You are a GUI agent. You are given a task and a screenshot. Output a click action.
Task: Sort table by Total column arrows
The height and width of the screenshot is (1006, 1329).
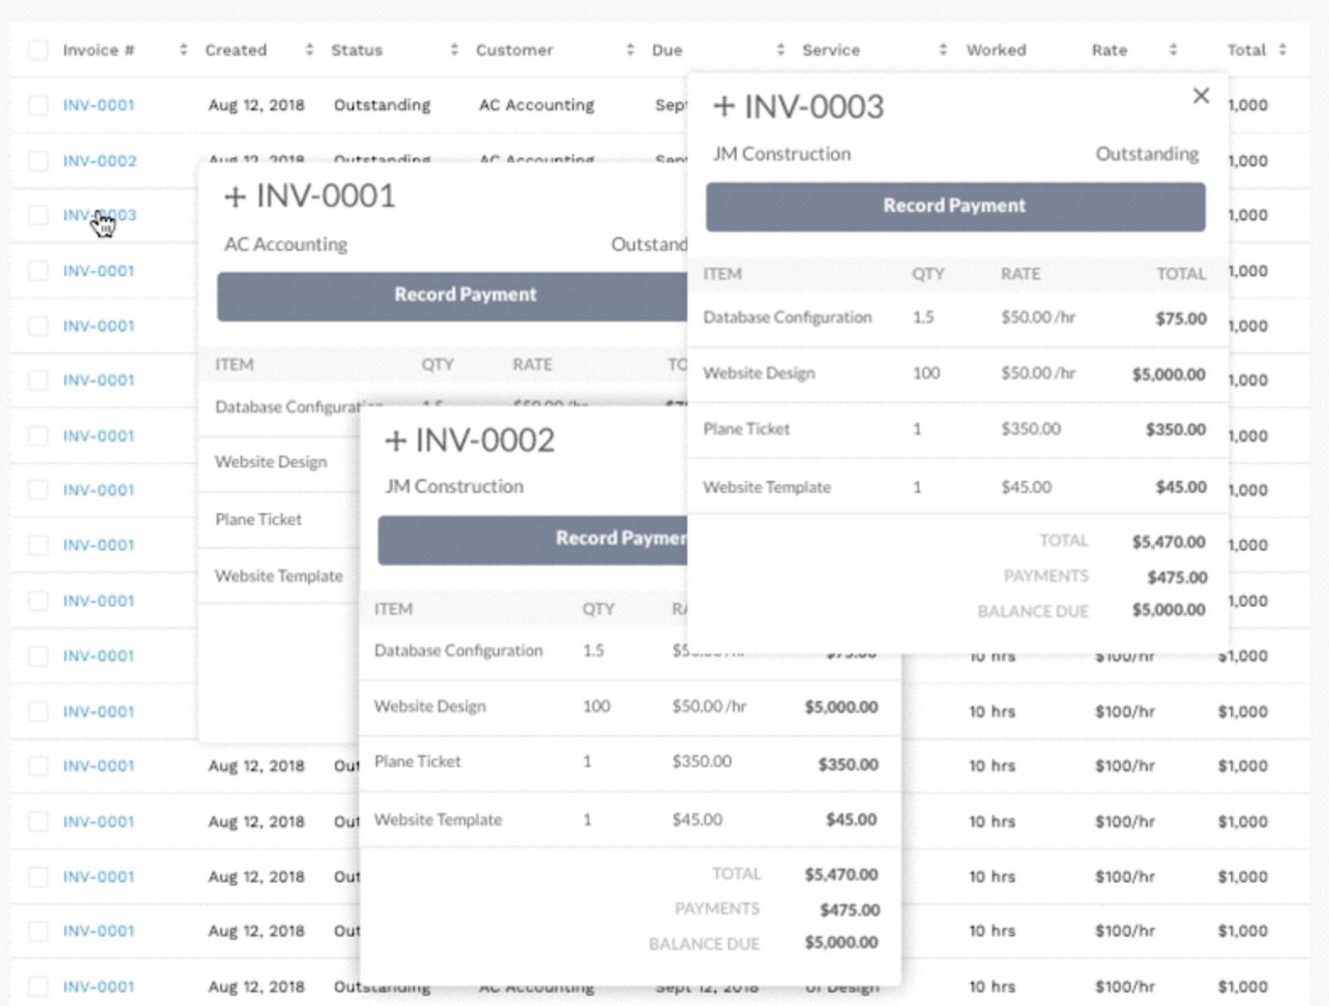pos(1282,50)
